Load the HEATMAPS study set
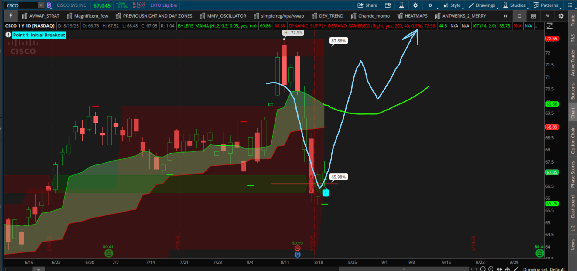 tap(412, 16)
